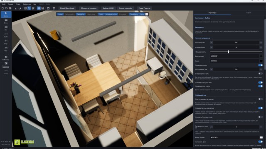The width and height of the screenshot is (266, 149).
Task: Click the save project icon
Action: (10, 8)
